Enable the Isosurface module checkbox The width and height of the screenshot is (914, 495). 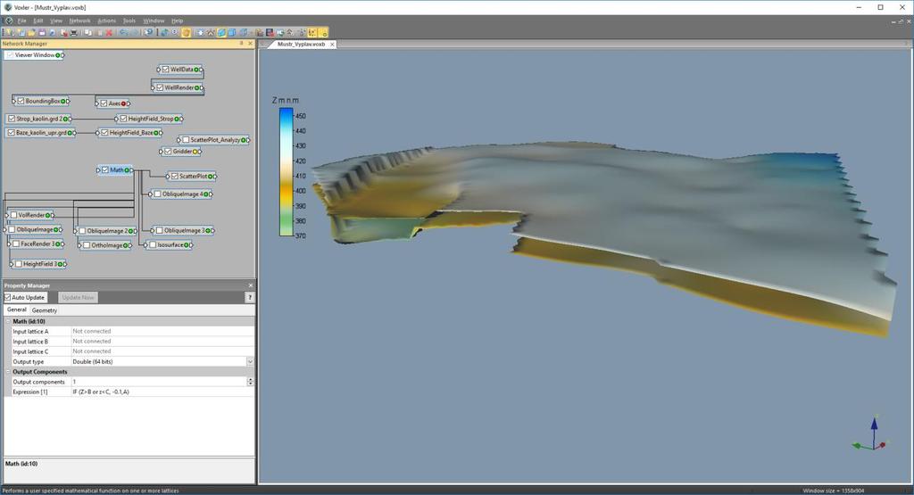(x=153, y=244)
